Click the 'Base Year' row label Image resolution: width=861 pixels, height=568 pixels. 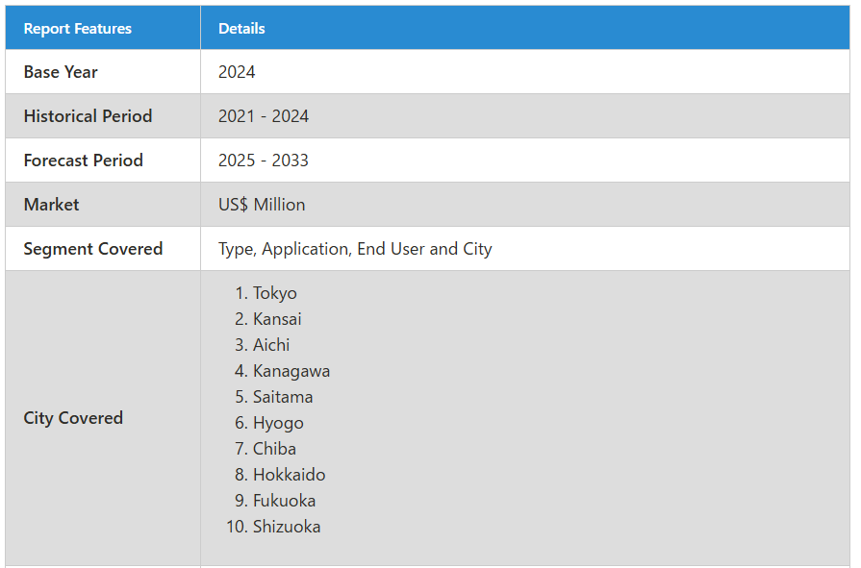[x=61, y=72]
